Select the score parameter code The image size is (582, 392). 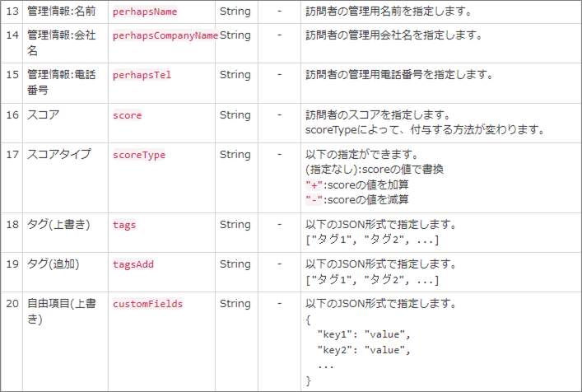[x=127, y=115]
